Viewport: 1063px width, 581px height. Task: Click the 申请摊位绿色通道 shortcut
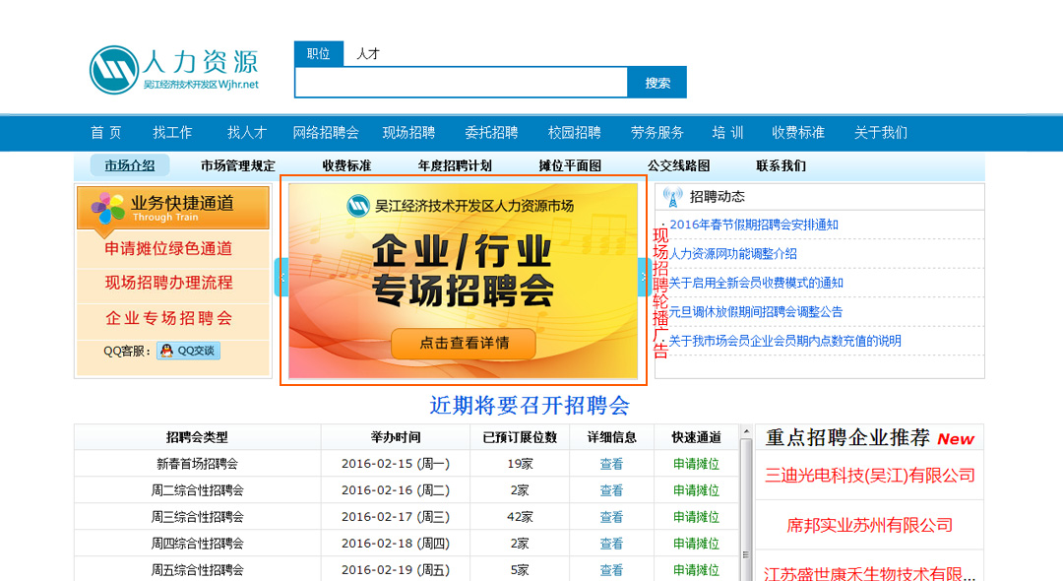[169, 249]
